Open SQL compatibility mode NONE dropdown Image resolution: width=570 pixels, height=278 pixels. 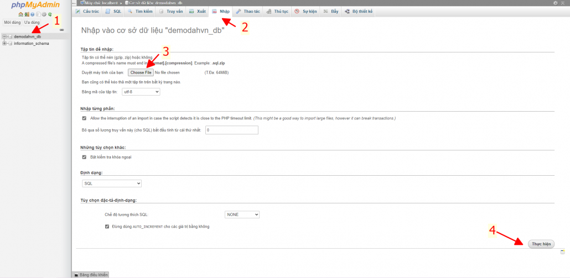click(x=242, y=214)
